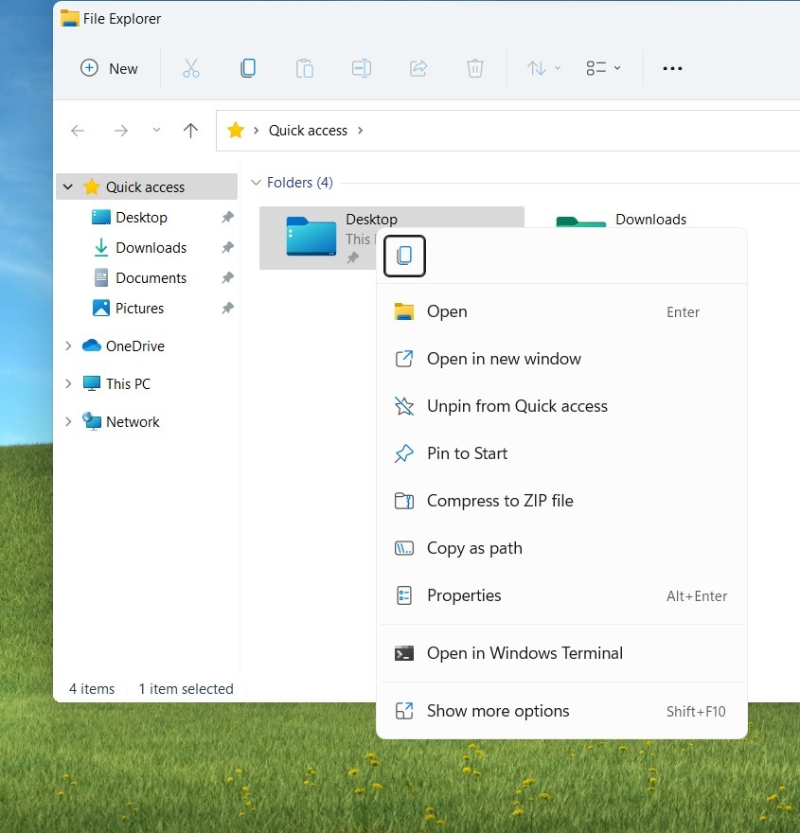
Task: Choose Show more options
Action: (561, 711)
